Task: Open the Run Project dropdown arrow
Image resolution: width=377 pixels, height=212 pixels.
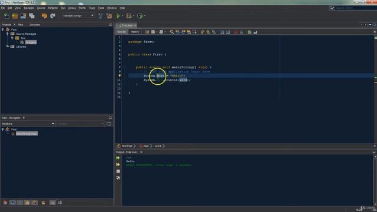Action: pyautogui.click(x=123, y=16)
